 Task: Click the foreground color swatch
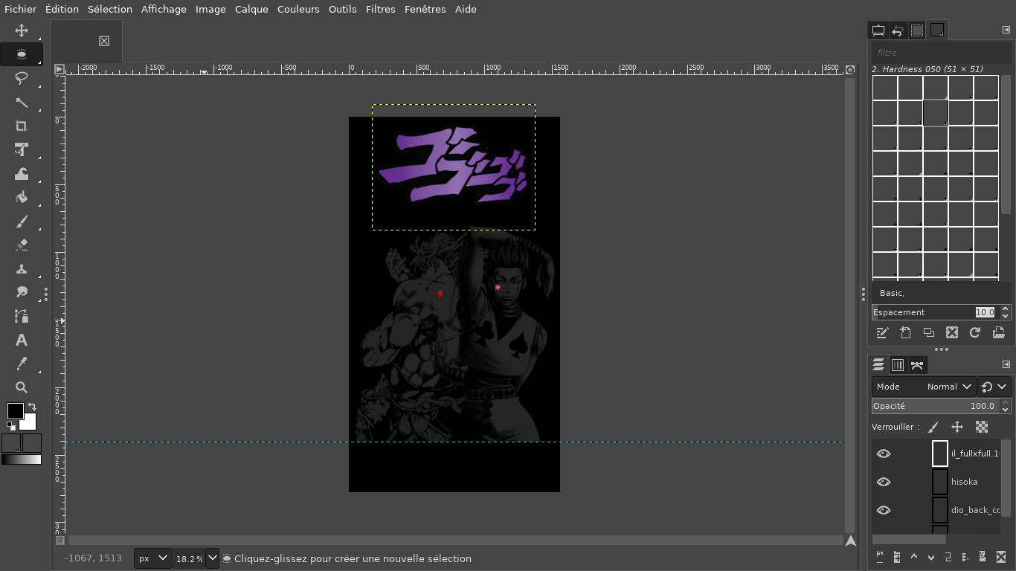[15, 411]
